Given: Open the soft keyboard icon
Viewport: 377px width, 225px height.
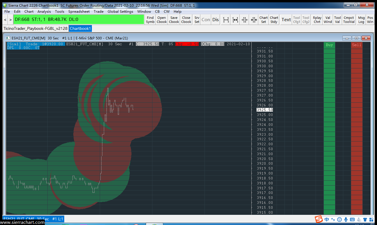Looking at the screenshot, I should click(352, 219).
